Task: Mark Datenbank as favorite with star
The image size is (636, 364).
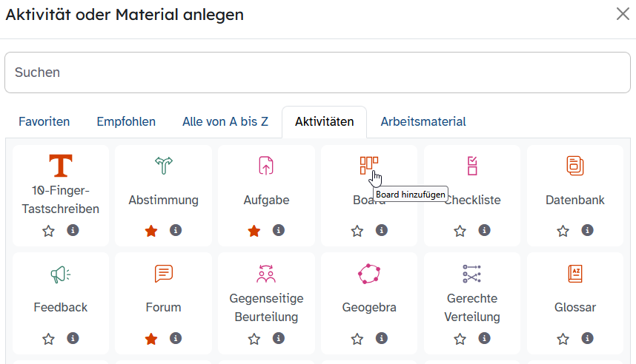Action: pos(563,231)
